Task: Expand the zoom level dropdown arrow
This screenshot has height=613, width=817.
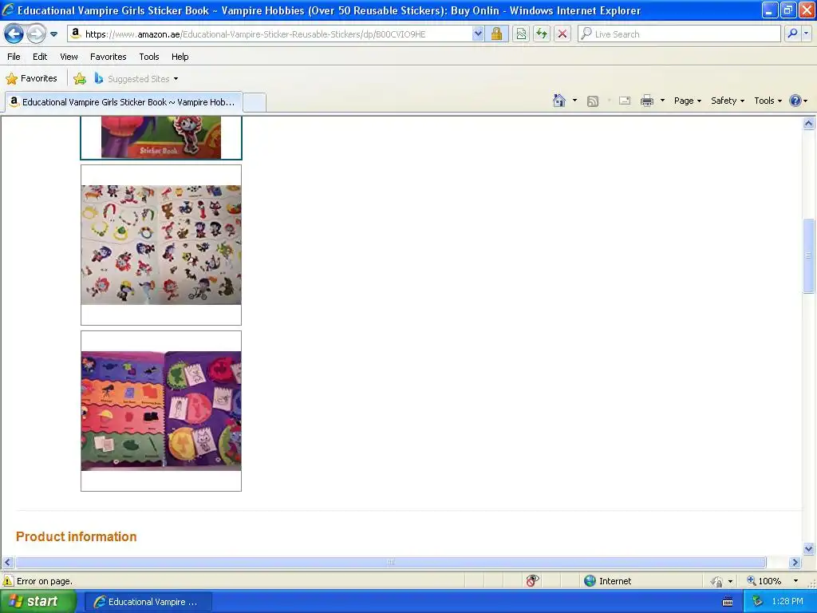Action: pyautogui.click(x=795, y=581)
